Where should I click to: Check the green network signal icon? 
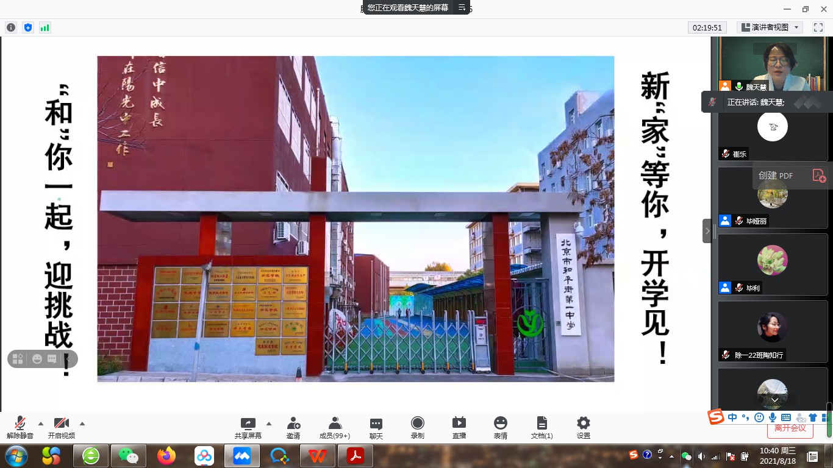coord(45,27)
